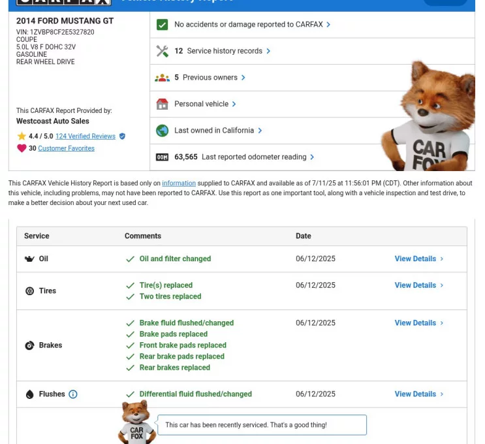Click the odometer reading icon
Viewport: 485px width, 444px height.
[x=163, y=157]
